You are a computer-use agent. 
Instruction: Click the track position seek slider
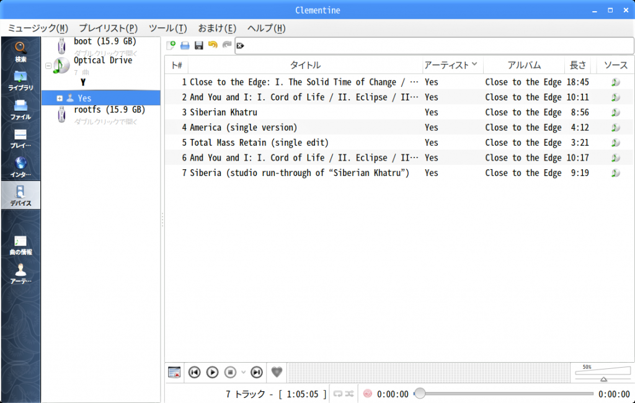tap(504, 394)
